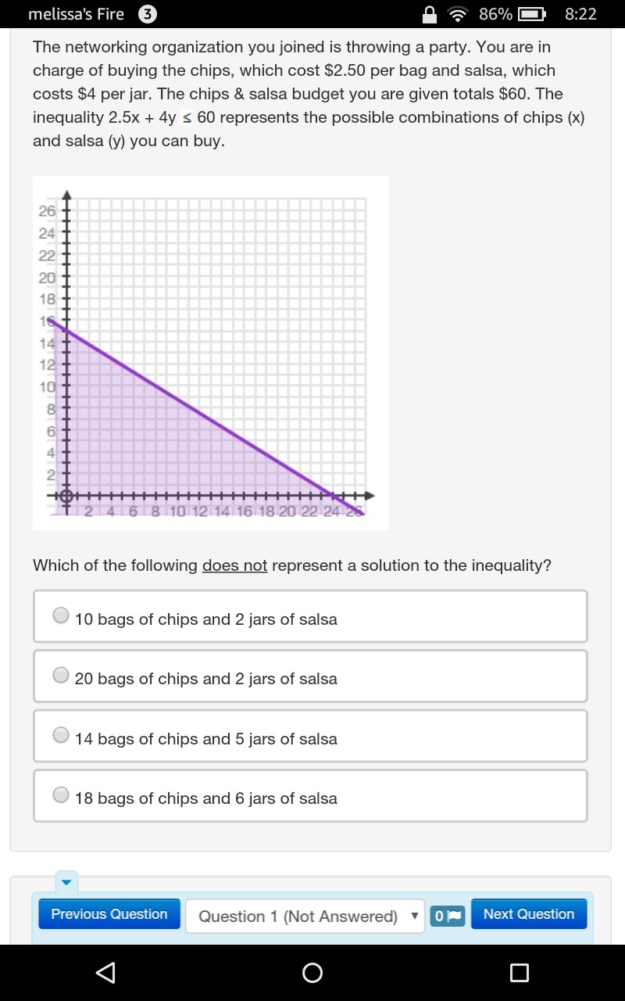Open recent apps with the square icon

(x=519, y=972)
